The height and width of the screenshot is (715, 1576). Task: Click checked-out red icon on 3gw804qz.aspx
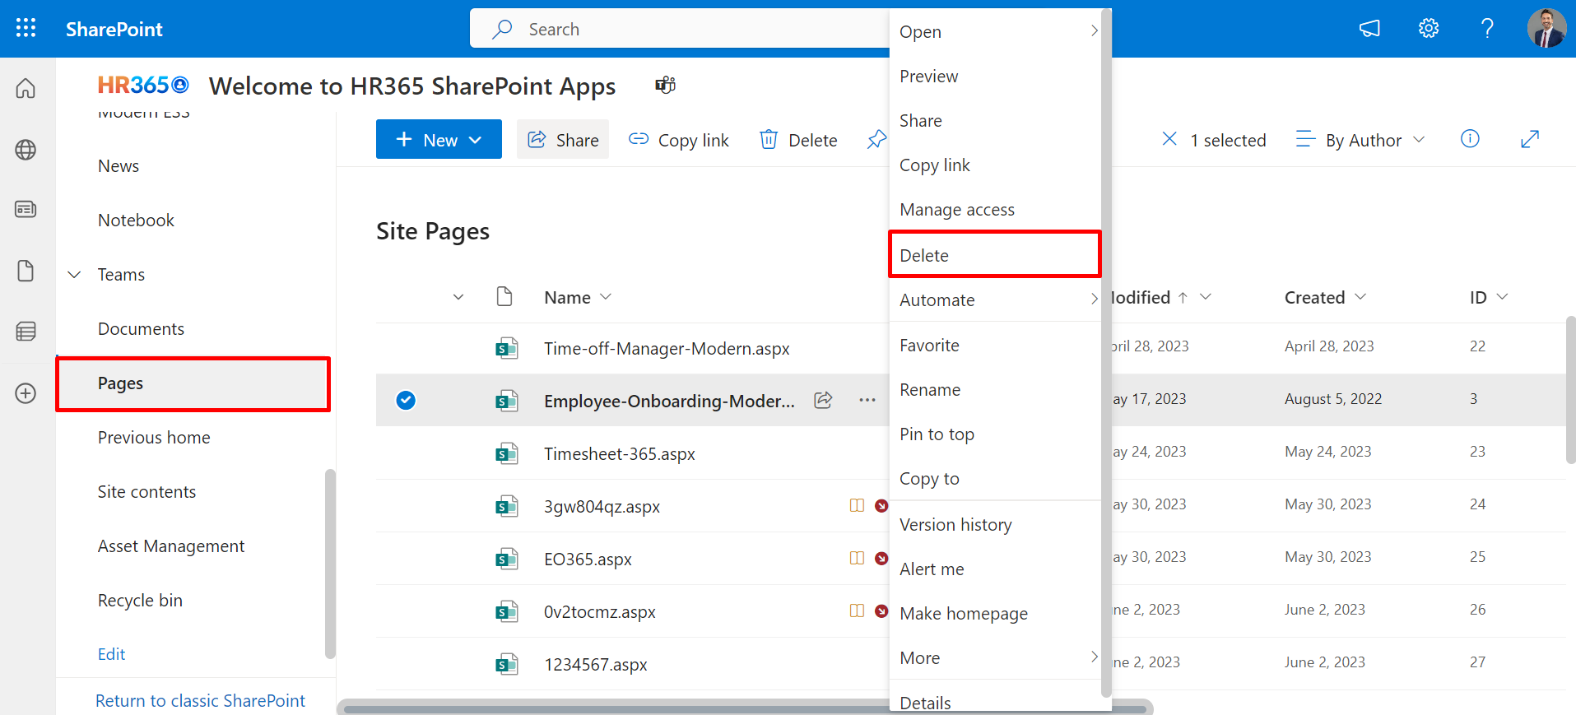click(881, 505)
